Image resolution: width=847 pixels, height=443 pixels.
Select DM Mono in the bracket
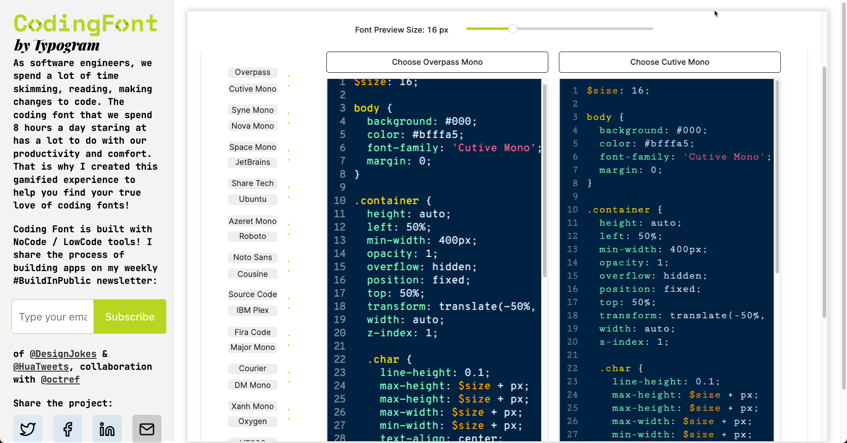tap(253, 385)
